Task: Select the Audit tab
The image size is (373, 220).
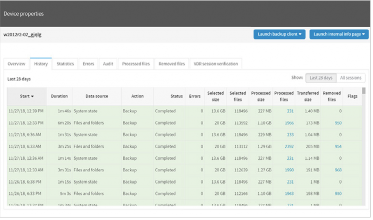Action: [108, 64]
